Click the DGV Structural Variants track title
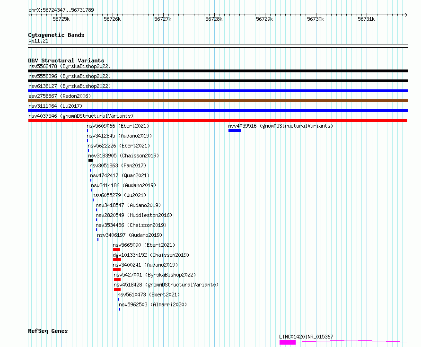 [x=66, y=61]
